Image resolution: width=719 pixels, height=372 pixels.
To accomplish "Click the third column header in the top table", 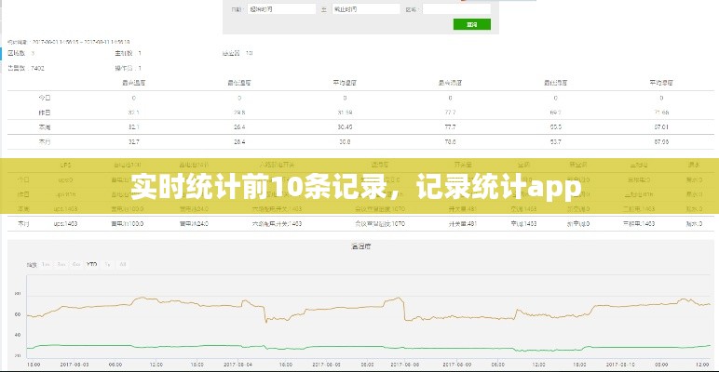I will (345, 83).
